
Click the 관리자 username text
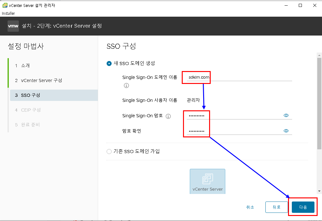point(193,100)
